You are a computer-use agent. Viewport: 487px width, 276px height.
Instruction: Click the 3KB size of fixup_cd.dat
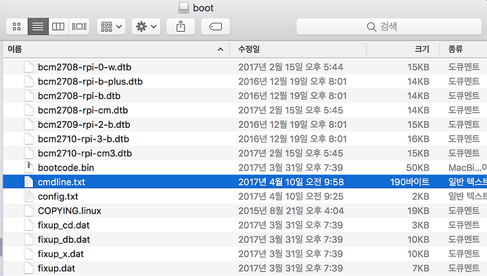[421, 225]
